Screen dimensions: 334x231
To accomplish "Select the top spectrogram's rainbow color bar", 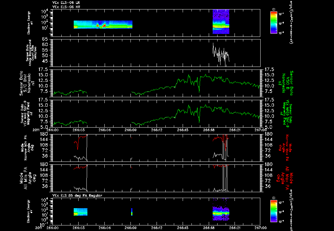I will pyautogui.click(x=274, y=23).
